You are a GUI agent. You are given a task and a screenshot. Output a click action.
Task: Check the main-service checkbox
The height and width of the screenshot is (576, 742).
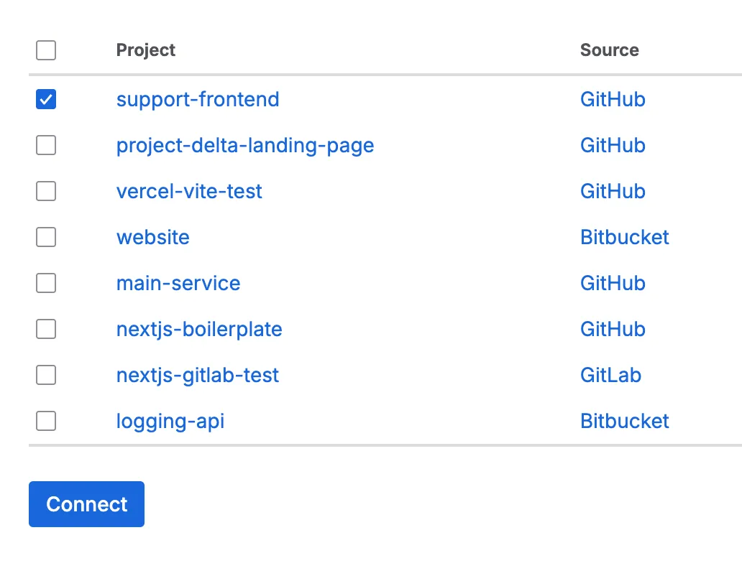45,283
